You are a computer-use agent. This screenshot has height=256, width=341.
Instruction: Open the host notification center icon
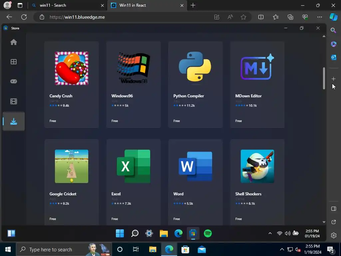(x=331, y=250)
